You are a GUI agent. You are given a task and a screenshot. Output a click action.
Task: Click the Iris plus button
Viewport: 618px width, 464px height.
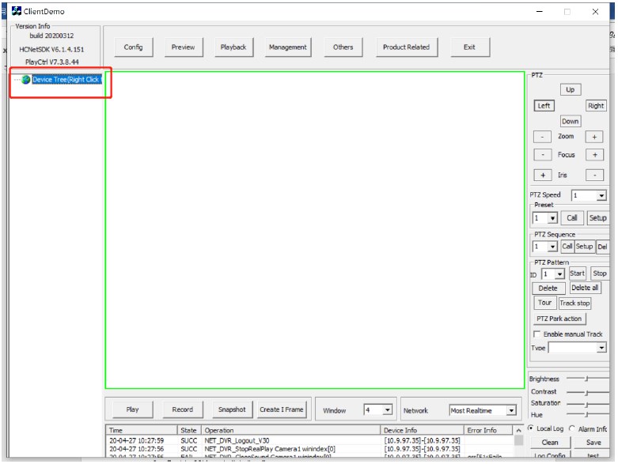pos(542,175)
